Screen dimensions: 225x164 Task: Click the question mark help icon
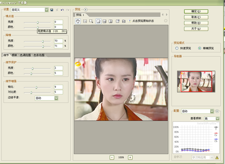point(130,21)
